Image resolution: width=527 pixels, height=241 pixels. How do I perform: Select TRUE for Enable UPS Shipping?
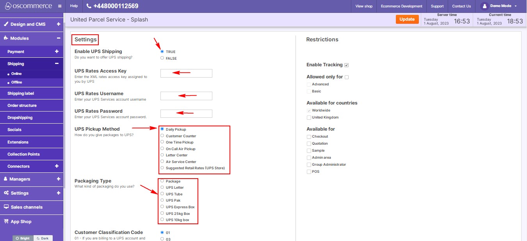point(162,51)
